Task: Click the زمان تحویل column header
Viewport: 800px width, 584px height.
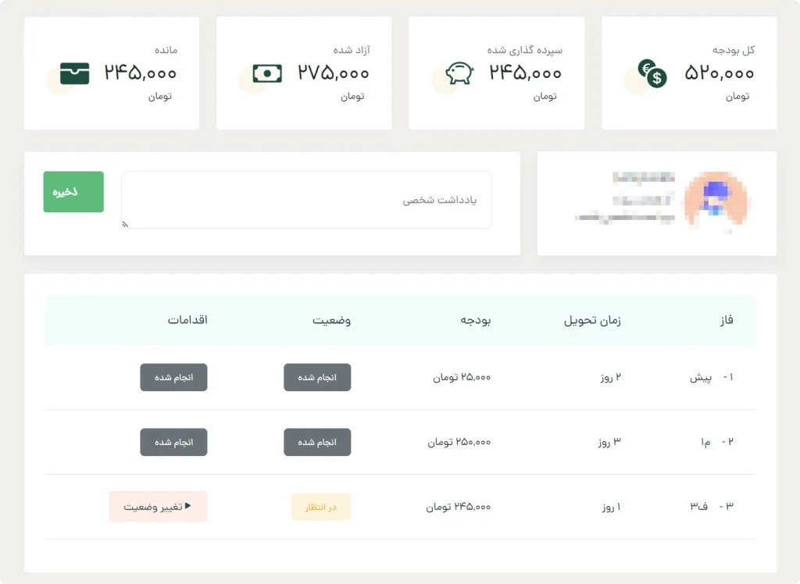Action: point(592,320)
